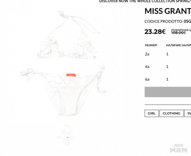
Task: Click the НАЛИЧИЕ column header
Action: coord(174,45)
